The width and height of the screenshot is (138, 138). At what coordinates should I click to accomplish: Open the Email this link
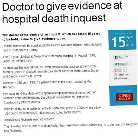tap(124, 75)
